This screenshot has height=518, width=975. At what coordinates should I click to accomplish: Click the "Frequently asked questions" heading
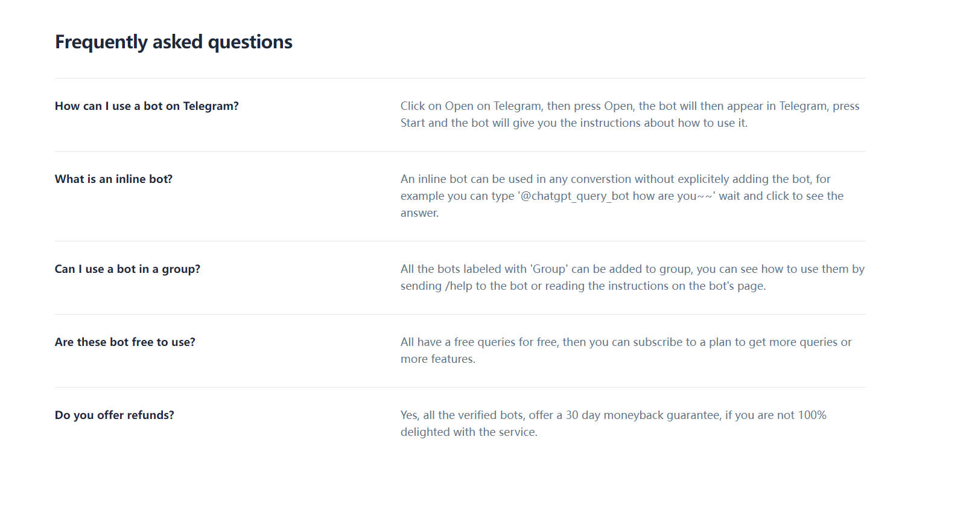pos(174,42)
